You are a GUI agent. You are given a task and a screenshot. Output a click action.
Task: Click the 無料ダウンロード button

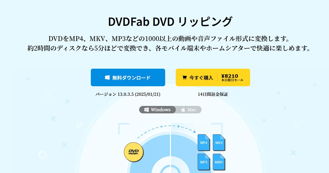(128, 77)
